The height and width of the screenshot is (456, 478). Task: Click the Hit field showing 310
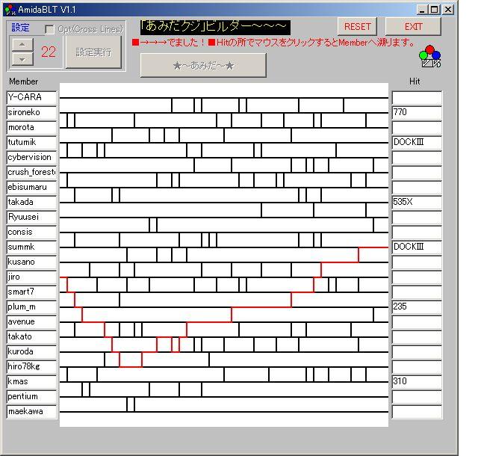point(416,381)
